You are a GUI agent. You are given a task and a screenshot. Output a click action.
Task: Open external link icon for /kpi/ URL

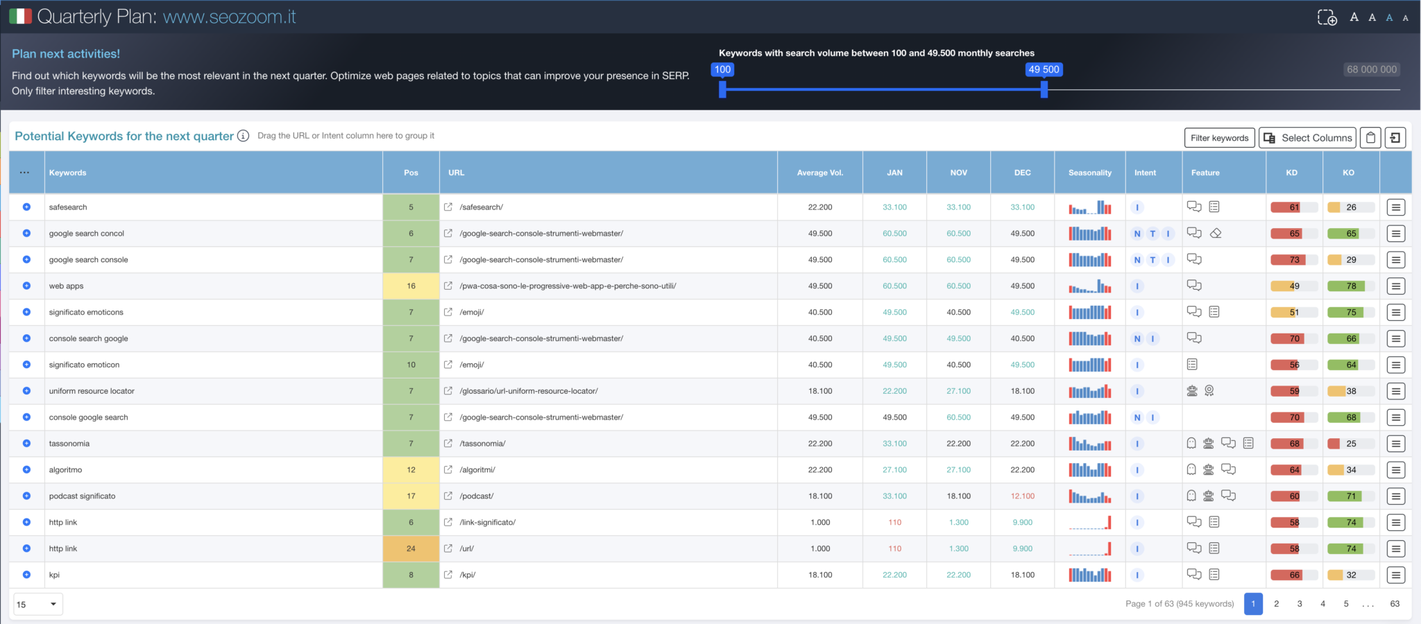tap(448, 575)
